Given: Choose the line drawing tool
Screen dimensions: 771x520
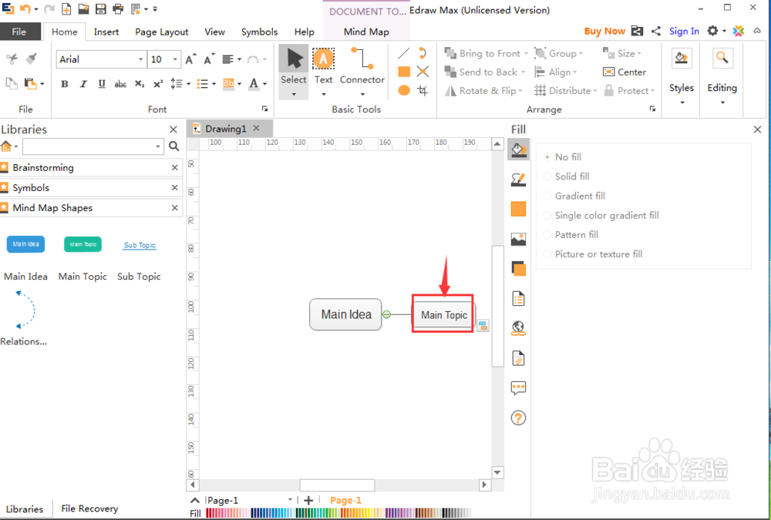Looking at the screenshot, I should point(404,54).
